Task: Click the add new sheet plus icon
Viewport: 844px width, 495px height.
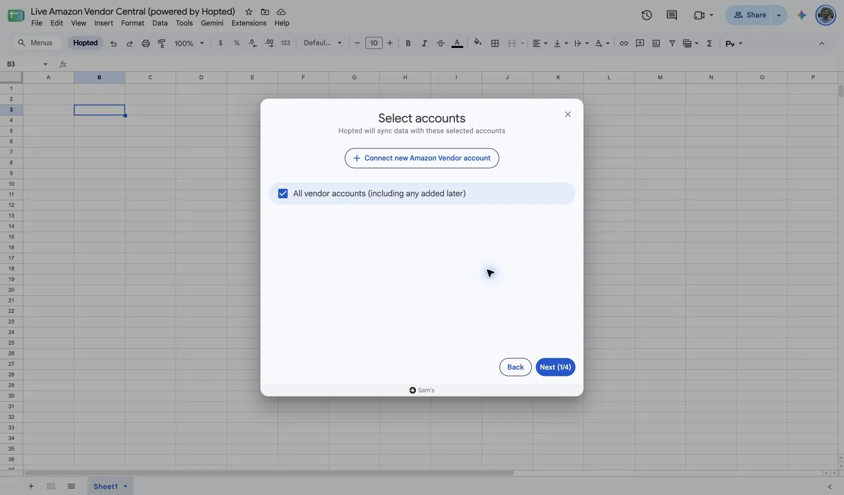Action: coord(31,486)
